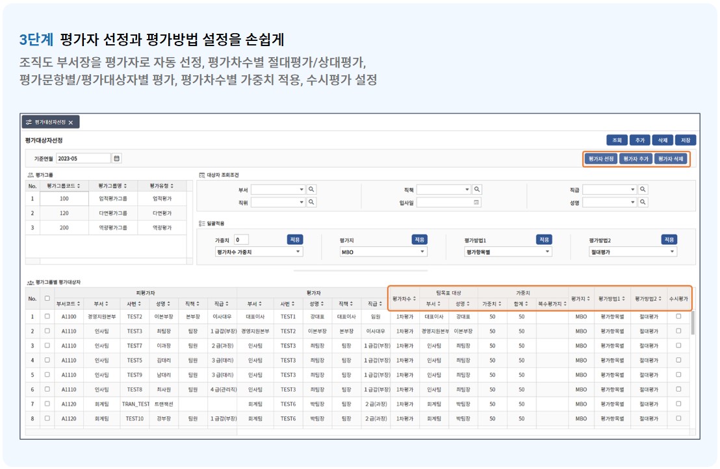Click the 평가자 삭제 button

[671, 158]
